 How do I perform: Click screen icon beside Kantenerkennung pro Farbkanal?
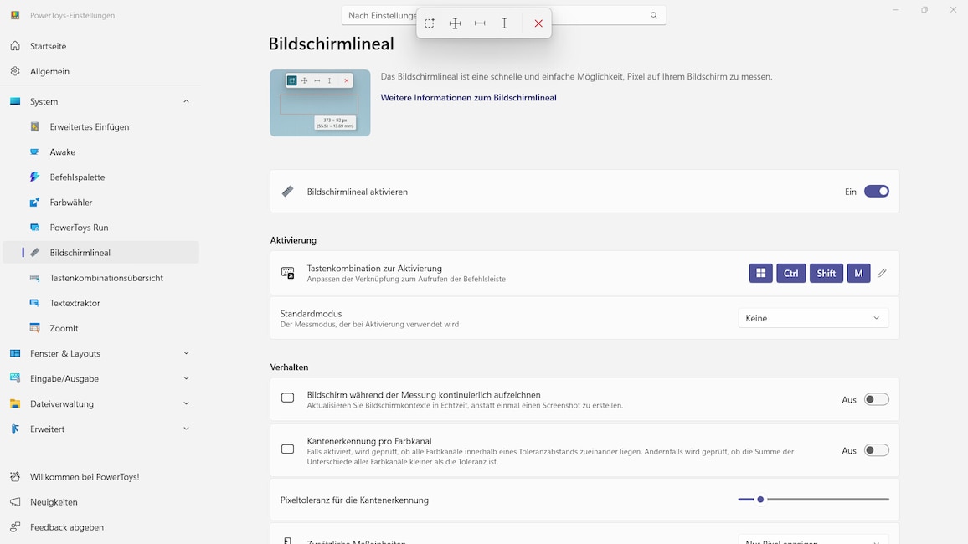288,449
